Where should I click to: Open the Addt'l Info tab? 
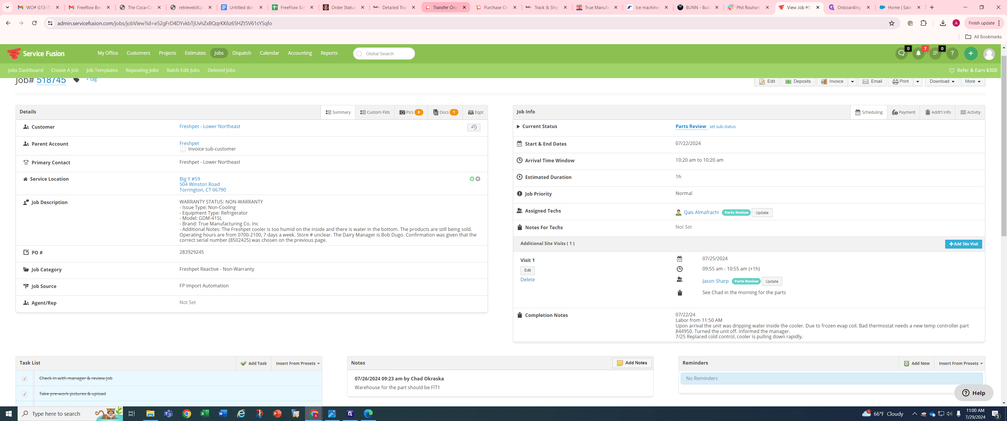click(x=938, y=113)
